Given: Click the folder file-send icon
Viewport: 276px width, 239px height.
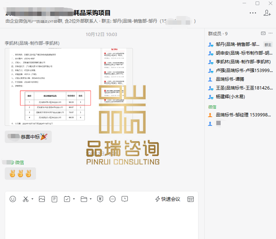Looking at the screenshot, I should coord(84,199).
